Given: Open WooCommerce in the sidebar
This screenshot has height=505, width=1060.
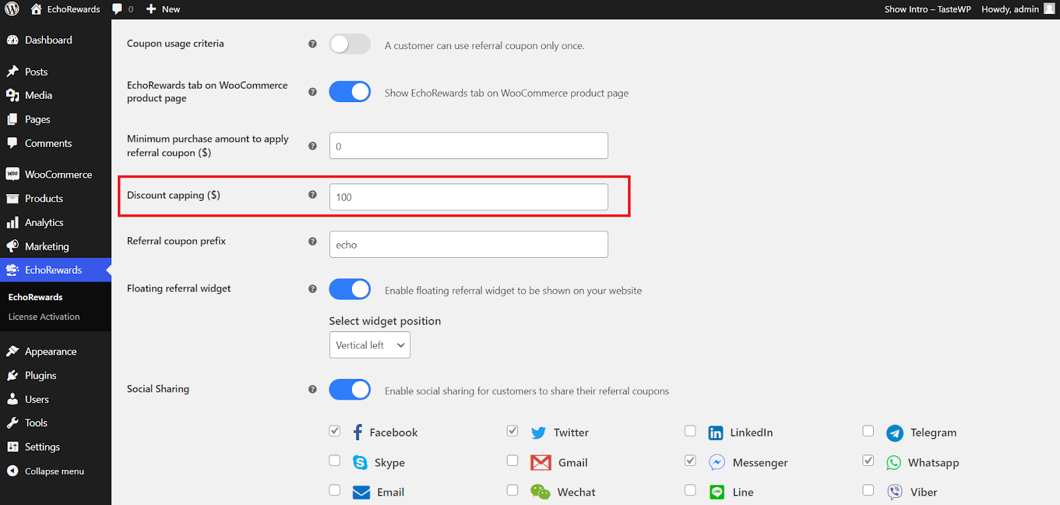Looking at the screenshot, I should (x=58, y=174).
